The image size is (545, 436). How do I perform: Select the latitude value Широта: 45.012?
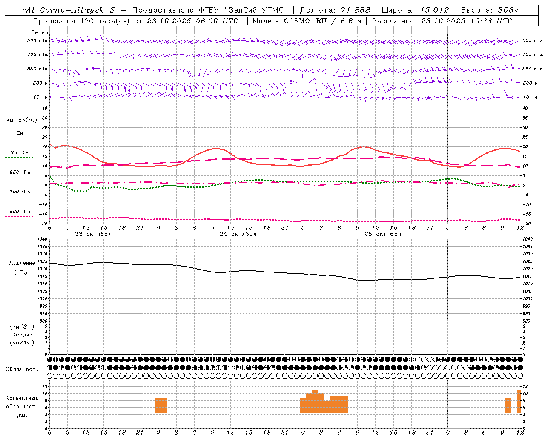[415, 11]
